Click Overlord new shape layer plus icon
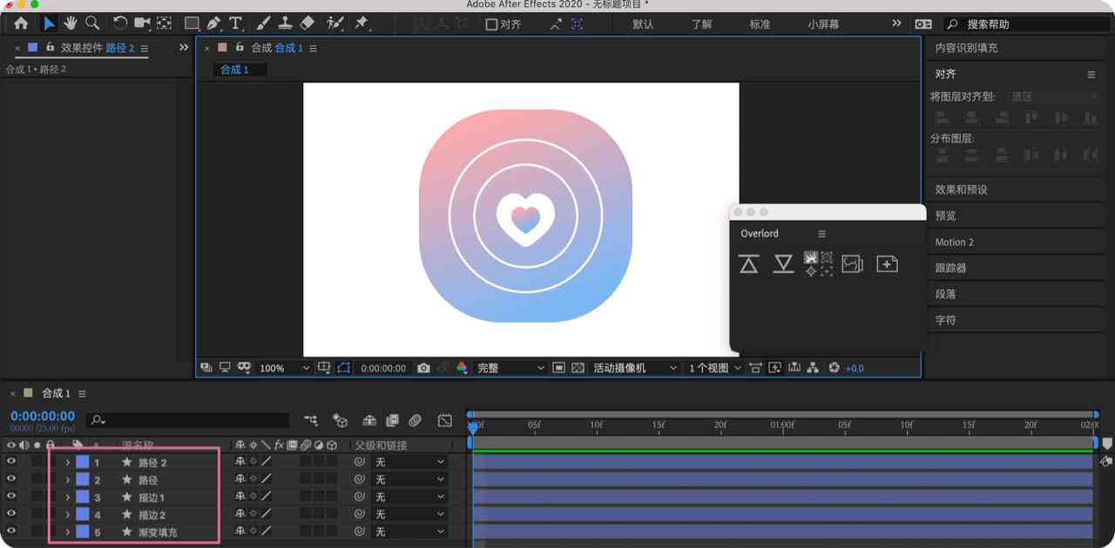 coord(887,264)
